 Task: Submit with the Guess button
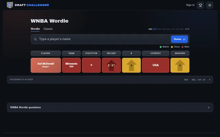(179, 39)
